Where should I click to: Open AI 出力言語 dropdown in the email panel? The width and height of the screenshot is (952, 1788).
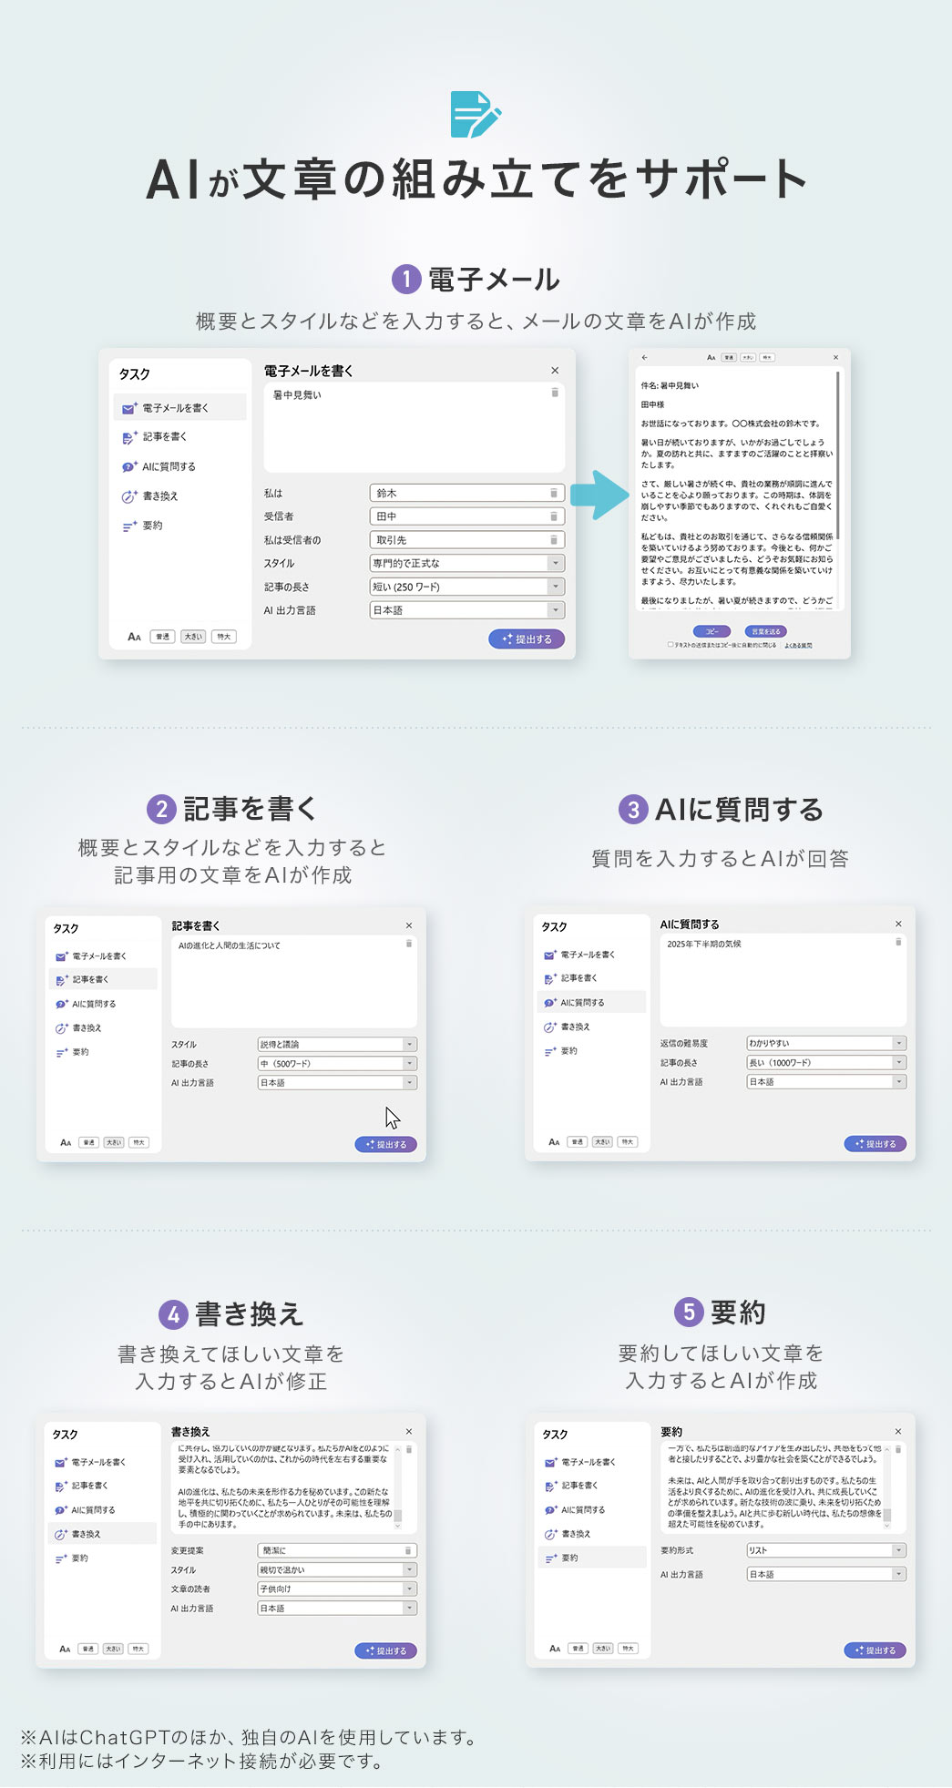pos(466,610)
